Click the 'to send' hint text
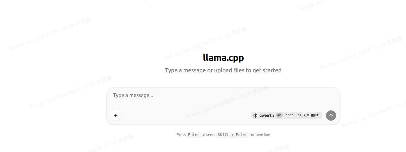406x152 pixels. pos(208,135)
